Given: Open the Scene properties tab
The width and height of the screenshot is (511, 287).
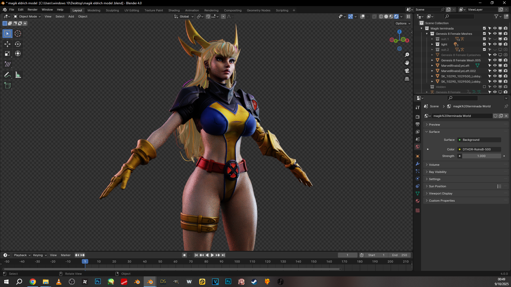Looking at the screenshot, I should (418, 139).
